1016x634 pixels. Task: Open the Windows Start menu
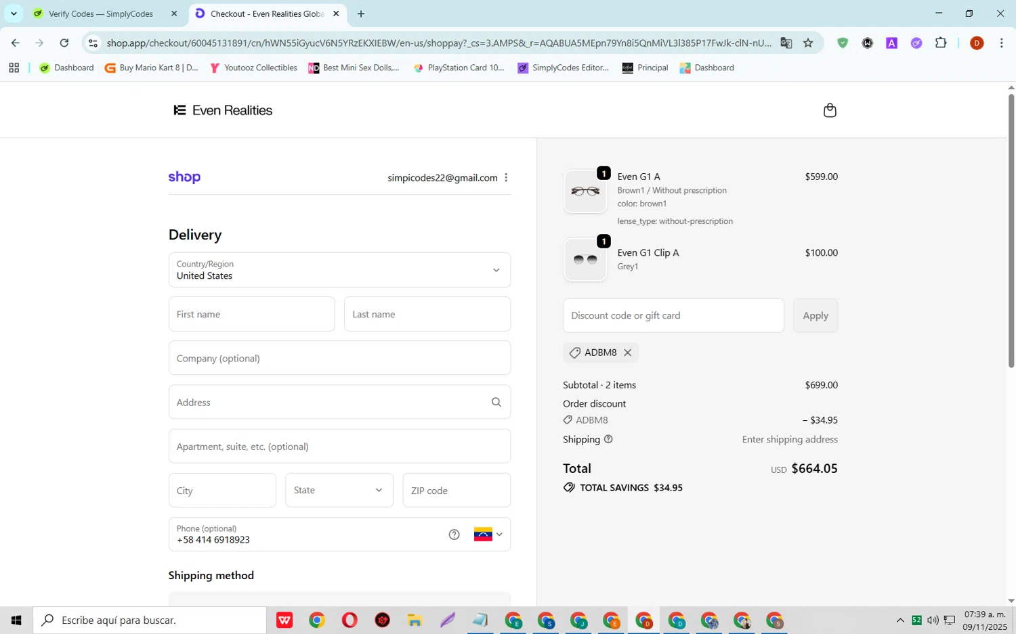pos(16,620)
